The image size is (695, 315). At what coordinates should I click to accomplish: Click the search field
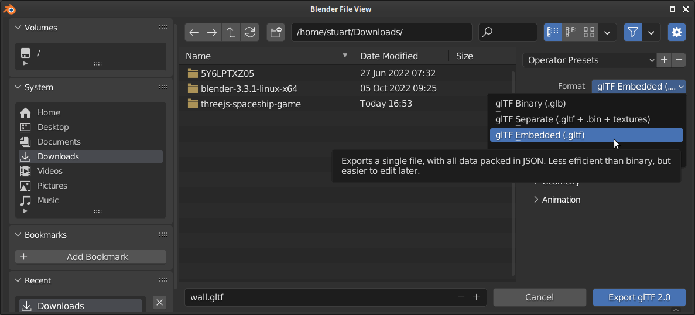pos(508,32)
